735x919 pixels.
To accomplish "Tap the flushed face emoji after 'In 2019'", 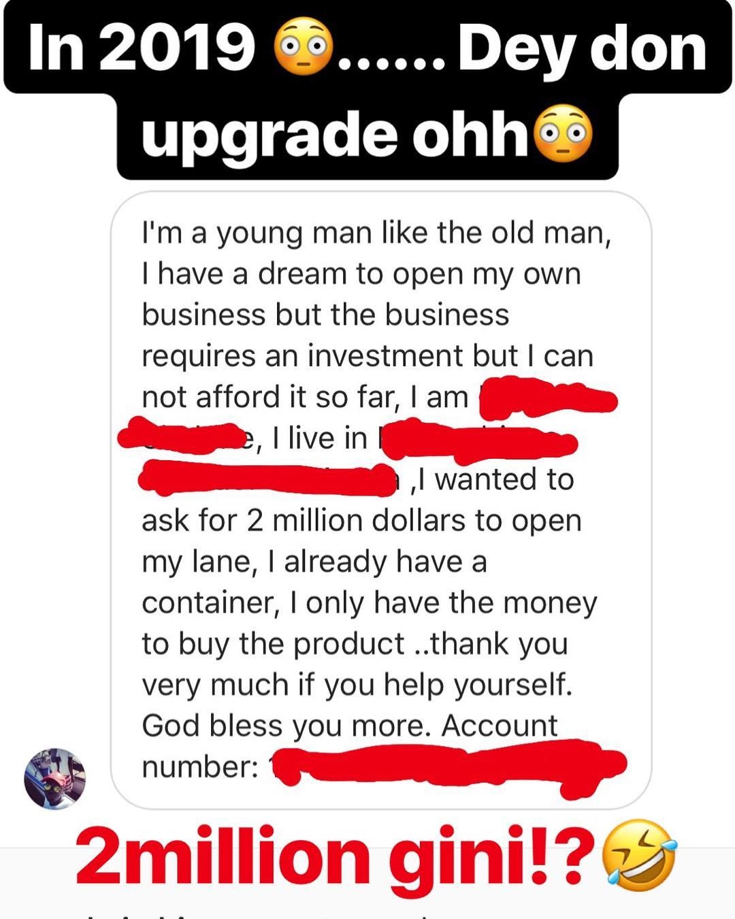I will click(x=304, y=48).
